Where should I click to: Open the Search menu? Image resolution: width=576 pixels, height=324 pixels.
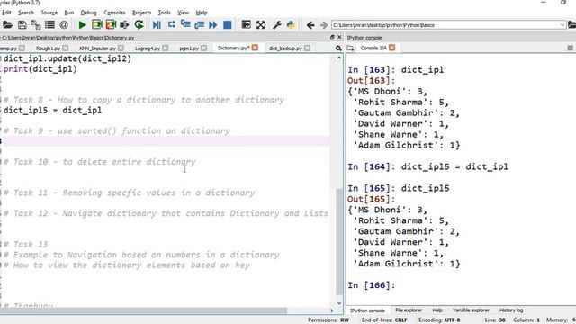click(x=26, y=13)
